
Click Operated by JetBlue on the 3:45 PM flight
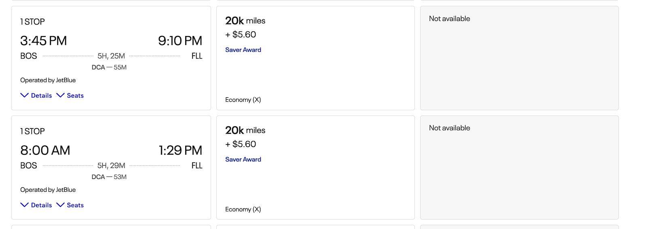pos(48,80)
